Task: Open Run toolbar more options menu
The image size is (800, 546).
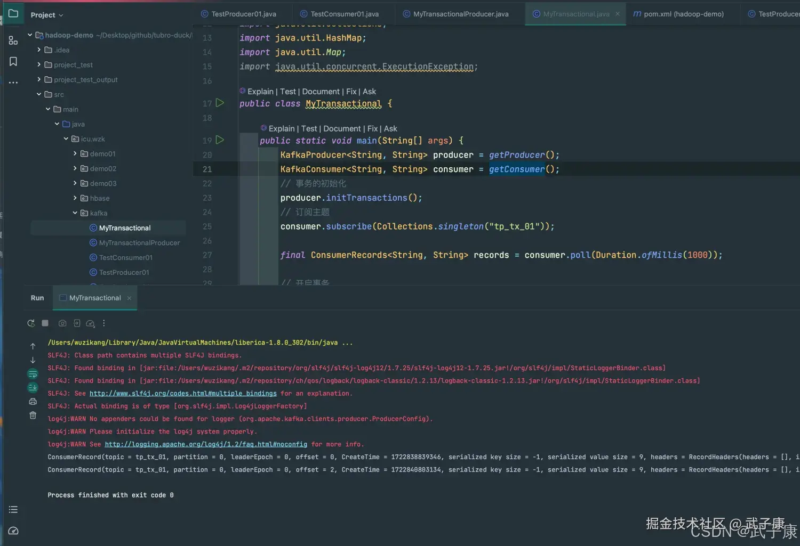Action: point(104,323)
